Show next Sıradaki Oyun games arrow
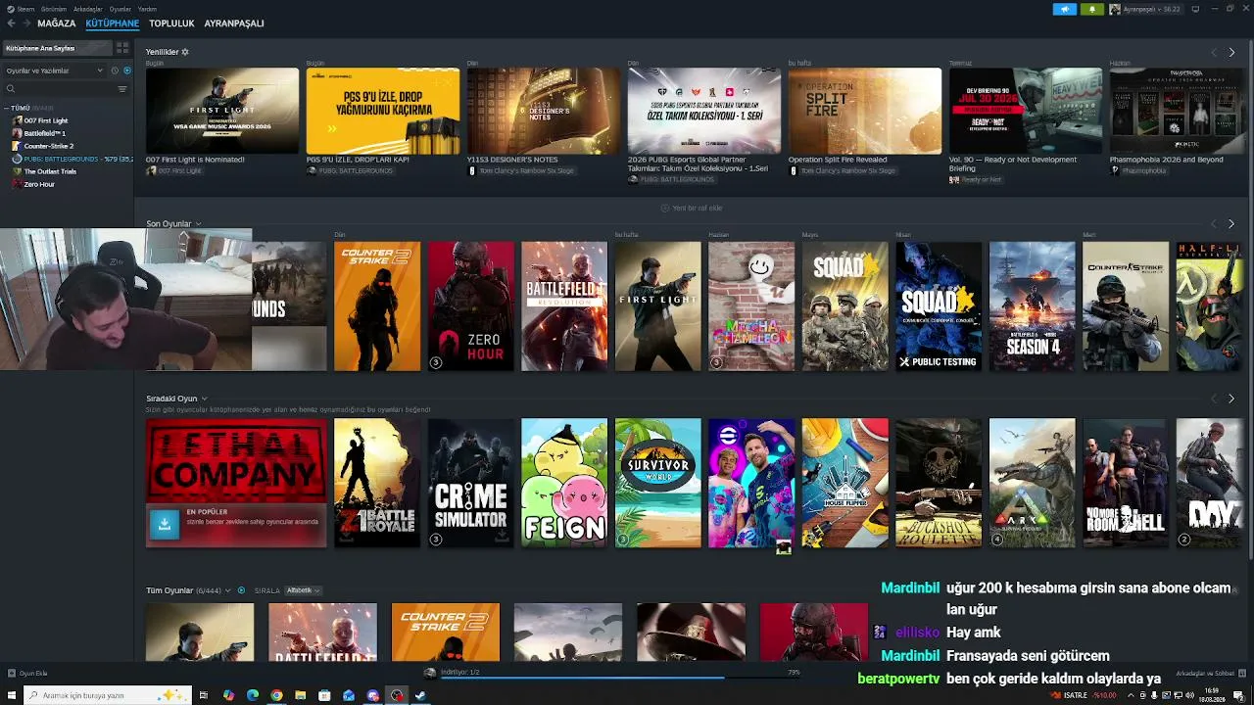 [1231, 399]
